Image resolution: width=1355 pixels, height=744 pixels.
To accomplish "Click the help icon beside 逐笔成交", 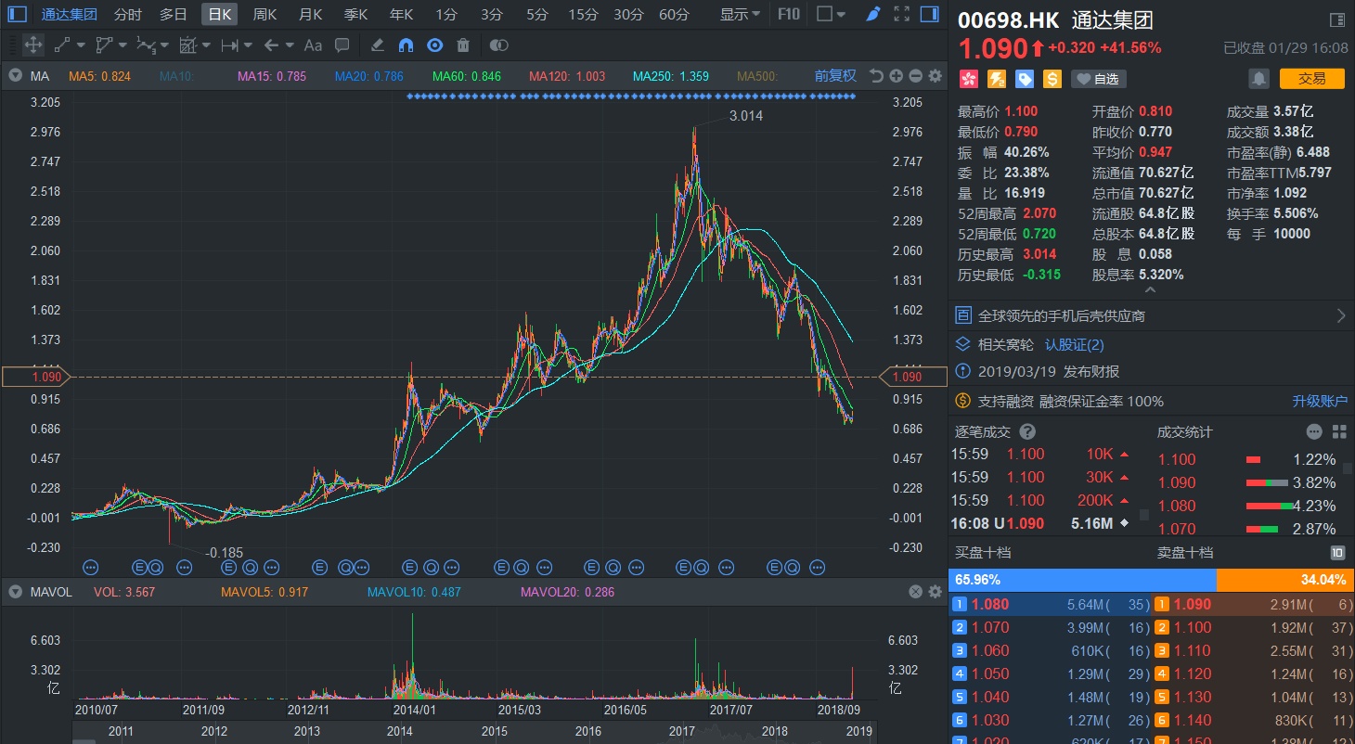I will [1027, 431].
